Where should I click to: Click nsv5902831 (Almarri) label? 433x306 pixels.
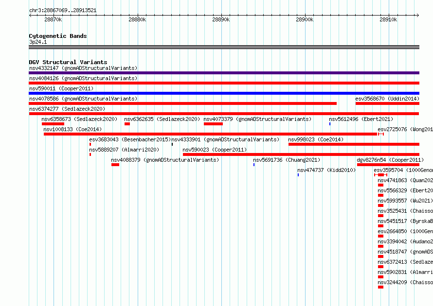405,272
